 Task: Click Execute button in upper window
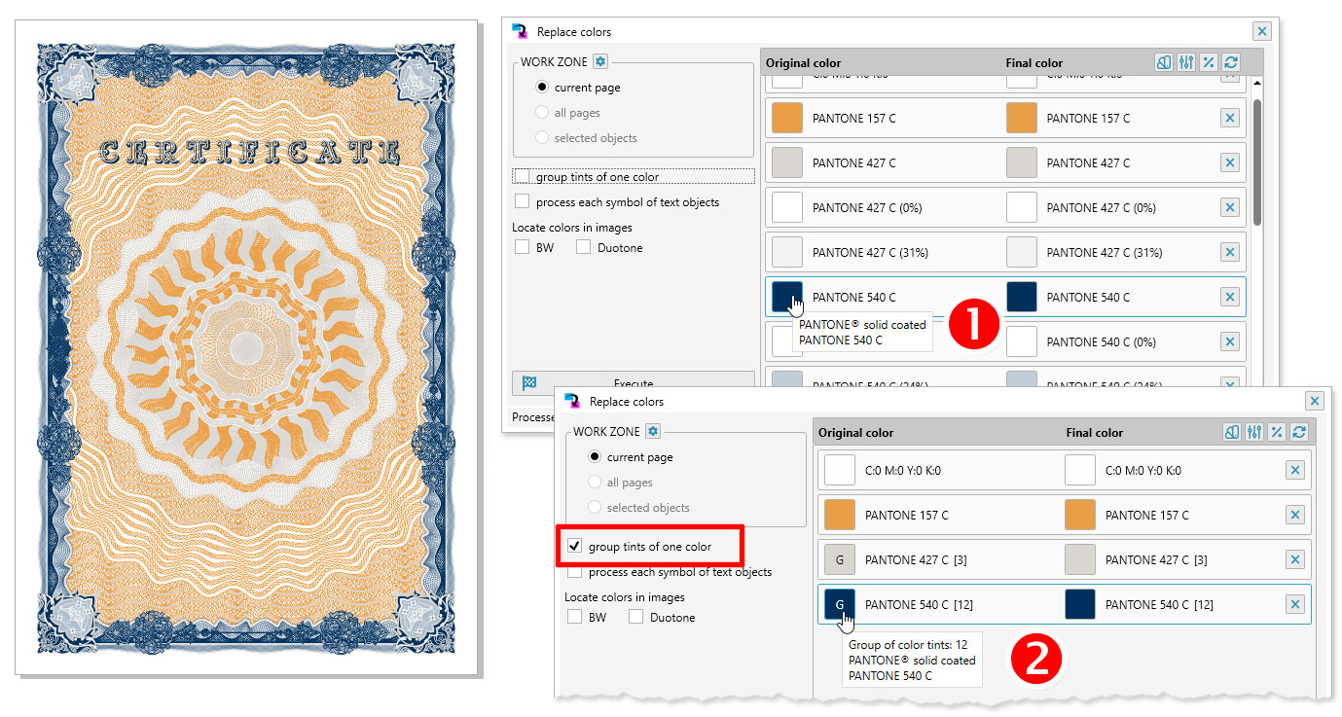tap(634, 382)
